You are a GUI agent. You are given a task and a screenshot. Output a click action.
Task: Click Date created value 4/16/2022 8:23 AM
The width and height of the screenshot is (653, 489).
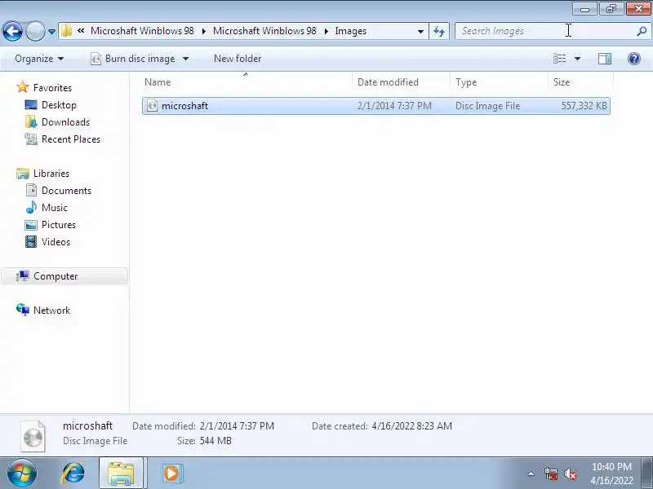(411, 425)
